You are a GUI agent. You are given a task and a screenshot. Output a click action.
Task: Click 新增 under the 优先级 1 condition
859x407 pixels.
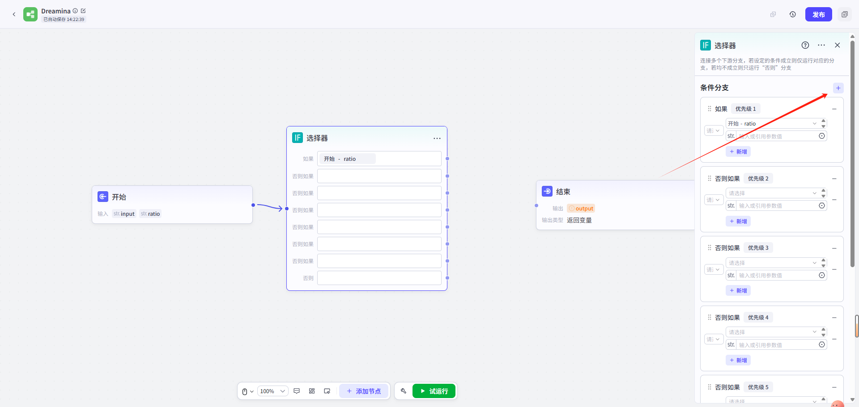coord(738,151)
